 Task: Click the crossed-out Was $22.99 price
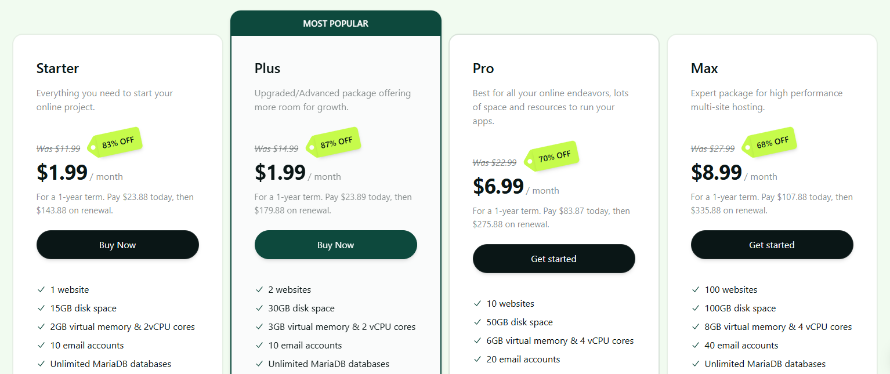coord(495,163)
